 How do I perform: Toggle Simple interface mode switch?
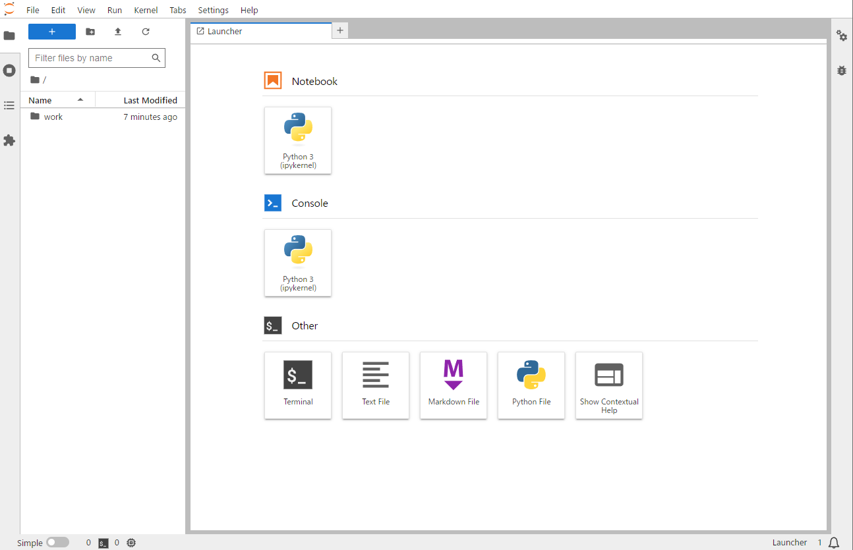(57, 543)
